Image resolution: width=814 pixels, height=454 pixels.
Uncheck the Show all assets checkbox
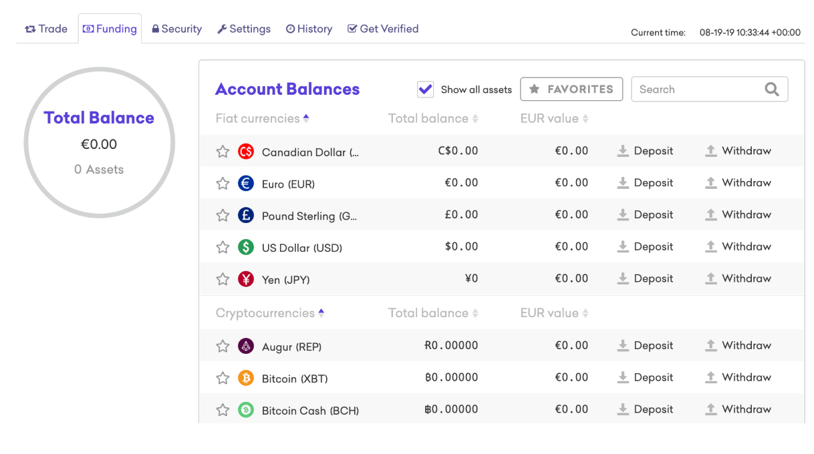point(426,89)
